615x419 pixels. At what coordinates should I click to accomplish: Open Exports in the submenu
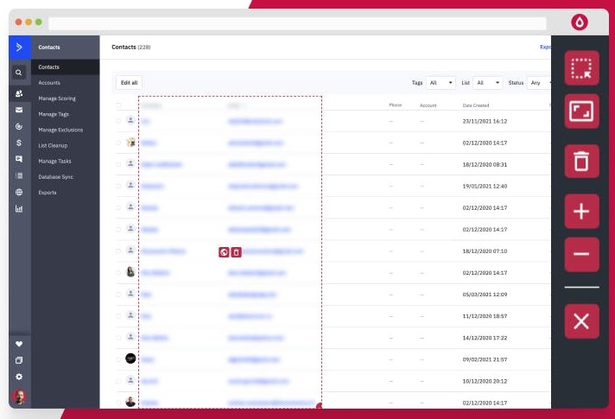click(48, 193)
